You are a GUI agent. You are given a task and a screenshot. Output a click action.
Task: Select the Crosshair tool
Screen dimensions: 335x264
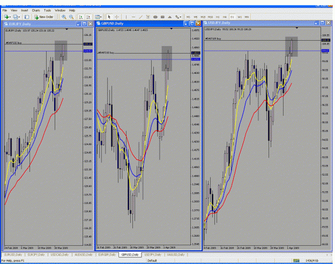coord(117,17)
